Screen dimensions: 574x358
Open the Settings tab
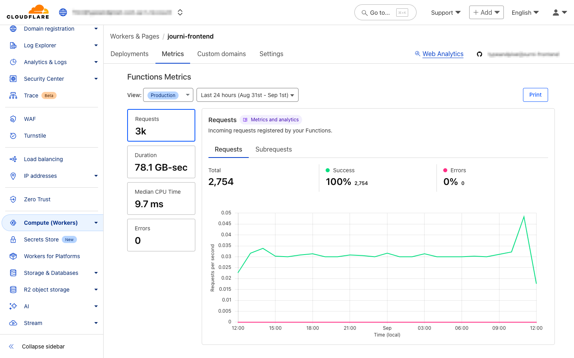click(271, 54)
